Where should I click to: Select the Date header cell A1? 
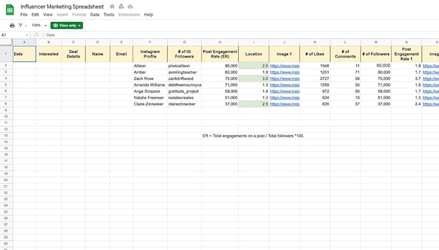coord(25,54)
